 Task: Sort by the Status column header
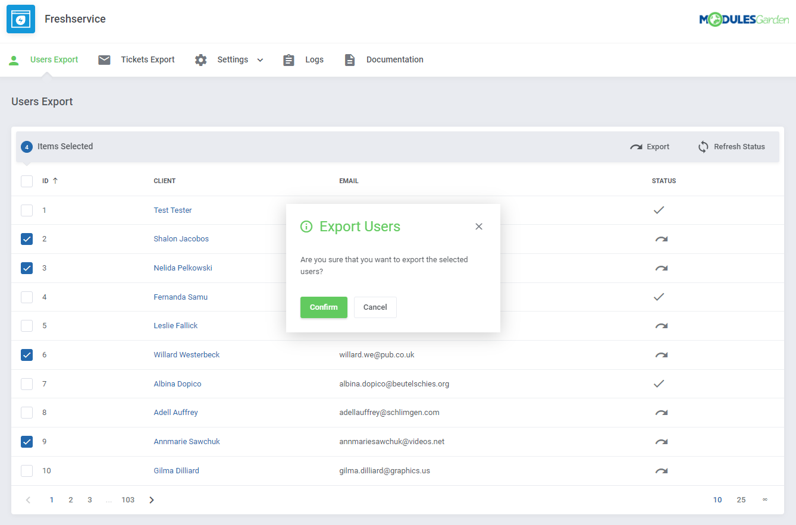pyautogui.click(x=664, y=181)
